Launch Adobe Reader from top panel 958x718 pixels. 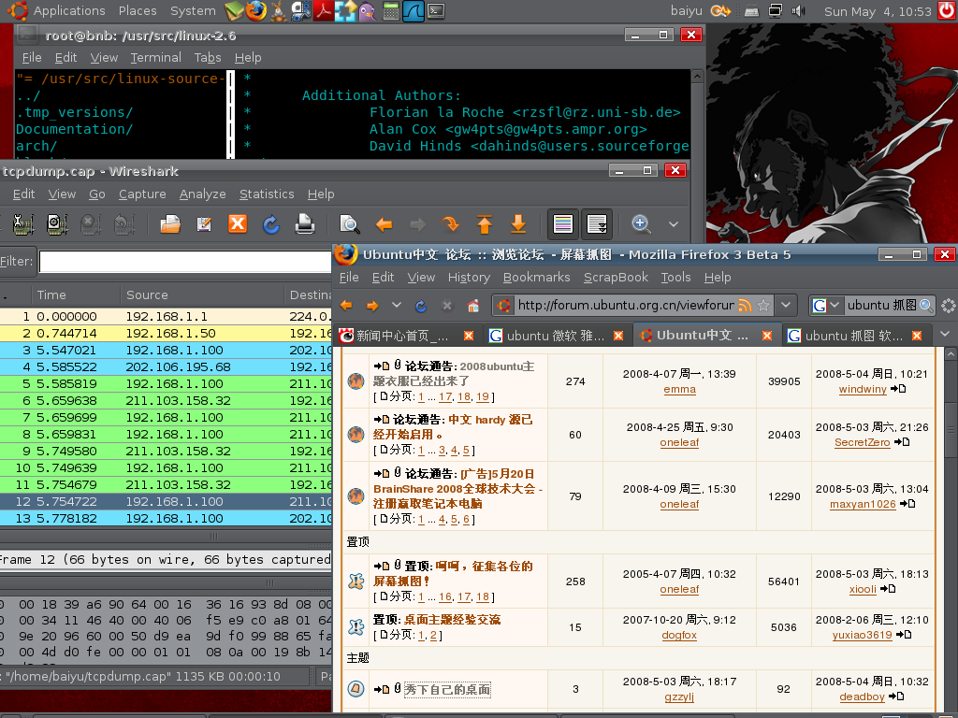pos(323,10)
